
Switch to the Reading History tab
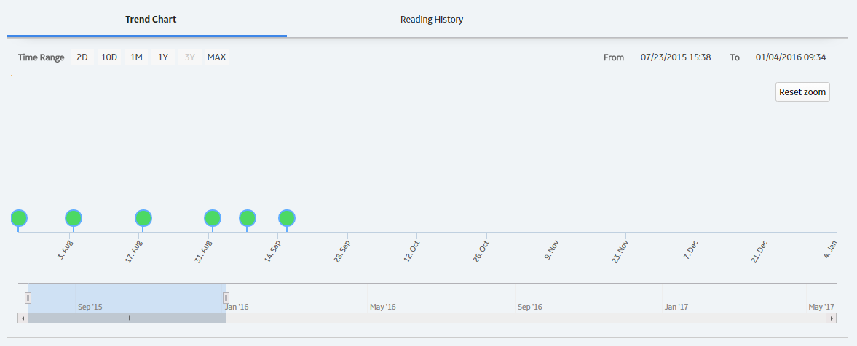(x=432, y=19)
